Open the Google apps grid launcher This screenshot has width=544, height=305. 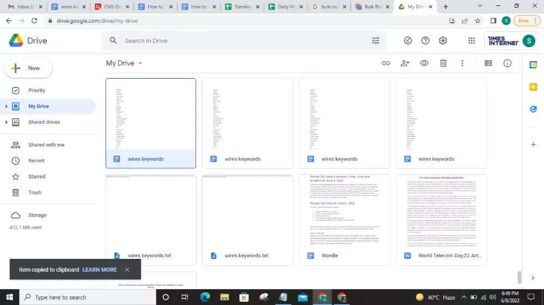472,41
